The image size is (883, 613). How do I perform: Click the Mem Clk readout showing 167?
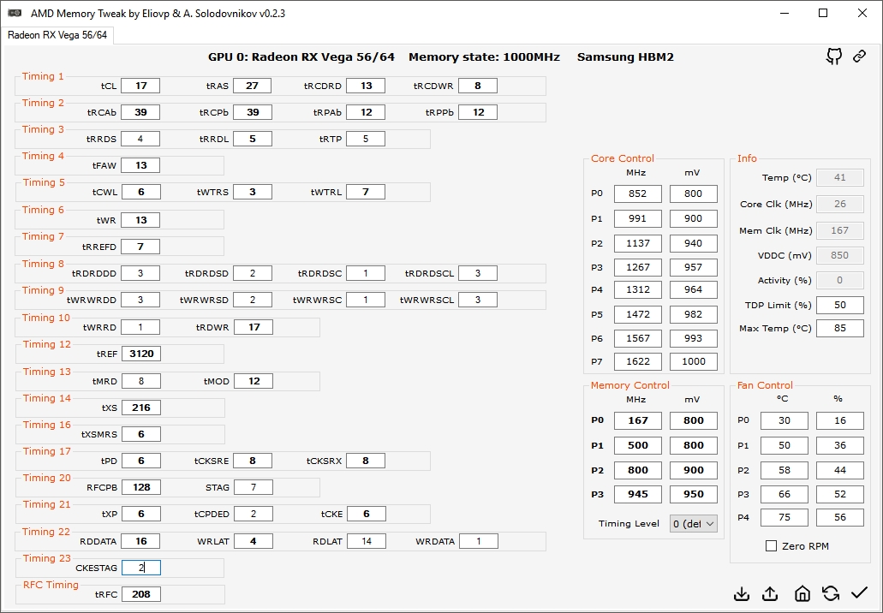[x=839, y=230]
